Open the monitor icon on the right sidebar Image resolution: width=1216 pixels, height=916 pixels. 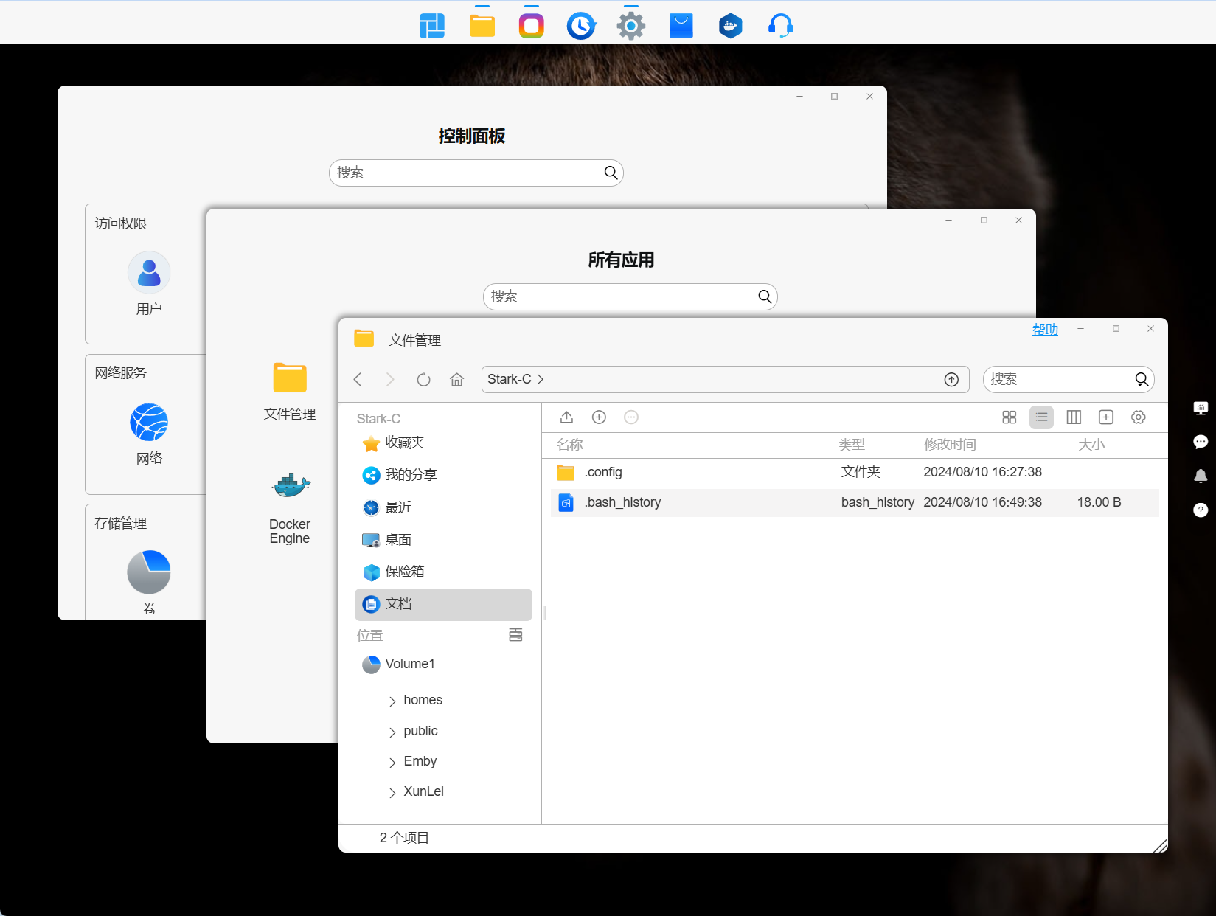(1201, 408)
